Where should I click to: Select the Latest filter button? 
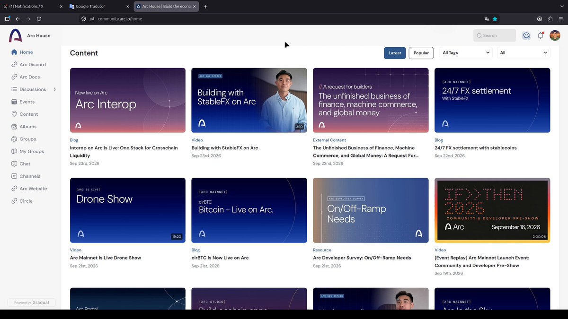point(395,53)
